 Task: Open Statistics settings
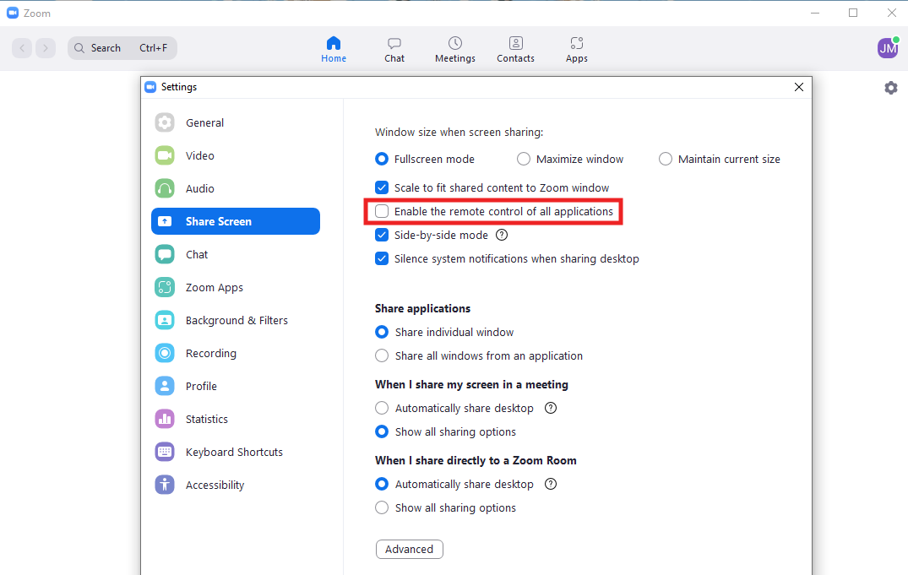pos(236,420)
